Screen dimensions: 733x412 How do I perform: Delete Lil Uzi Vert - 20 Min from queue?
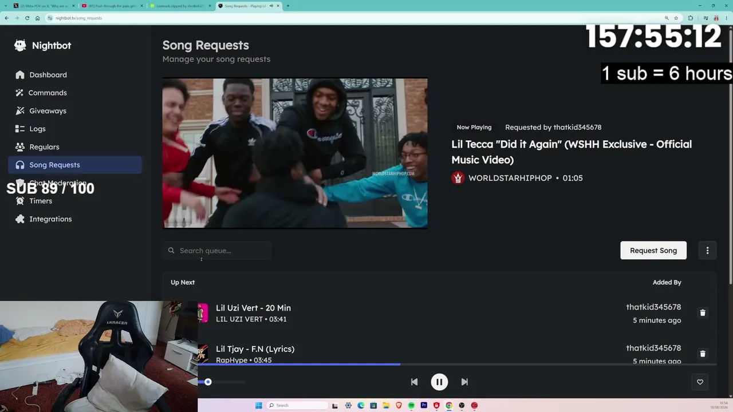pyautogui.click(x=703, y=313)
